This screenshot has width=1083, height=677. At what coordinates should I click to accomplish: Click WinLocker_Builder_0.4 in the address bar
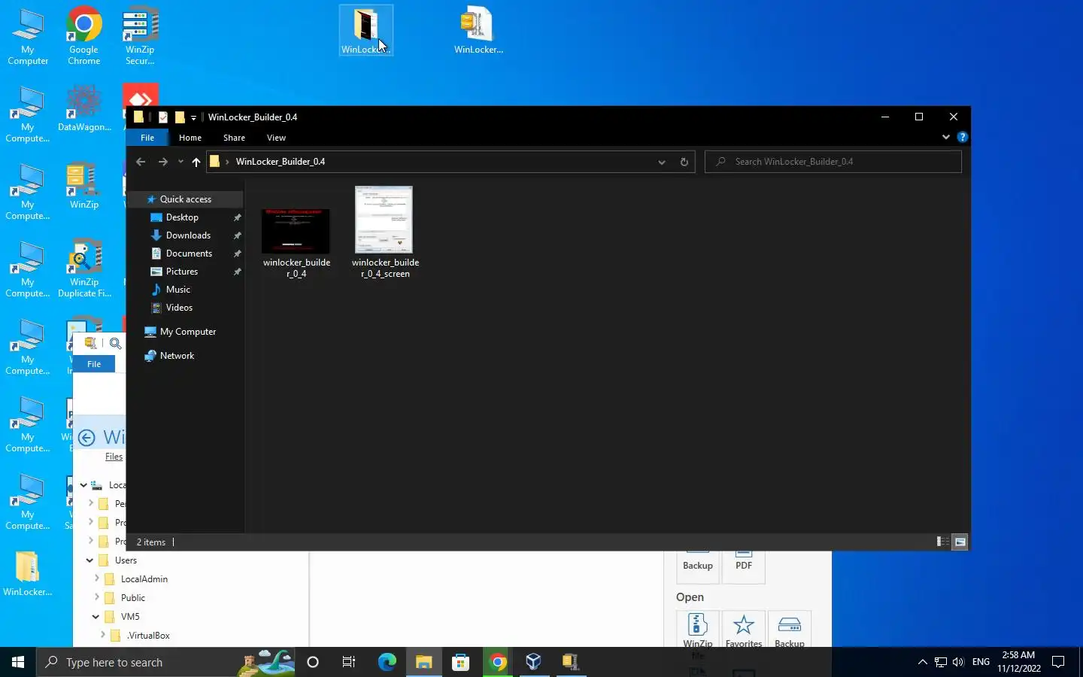point(281,162)
